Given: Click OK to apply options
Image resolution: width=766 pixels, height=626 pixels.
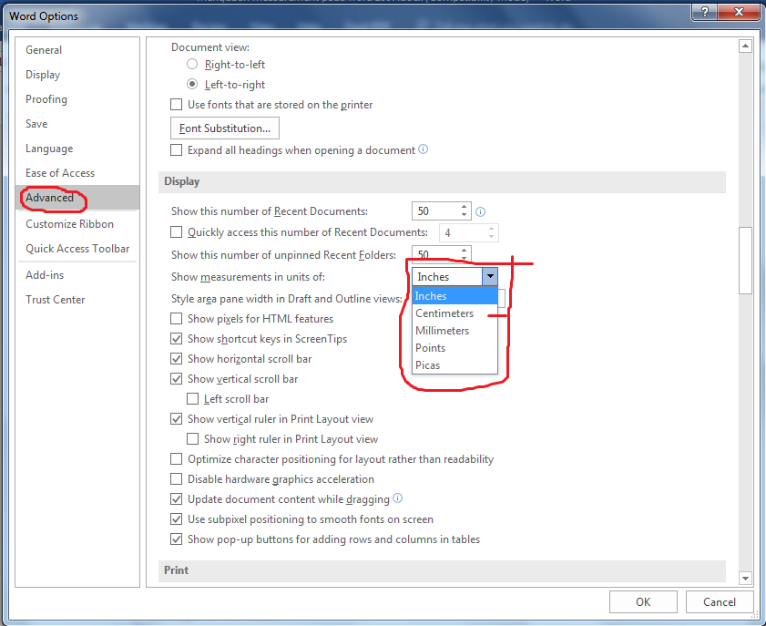Looking at the screenshot, I should point(643,601).
